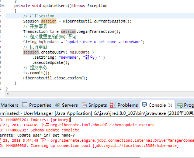This screenshot has width=194, height=158.
Task: Click the highlighted session variable declaration
Action: click(x=49, y=21)
